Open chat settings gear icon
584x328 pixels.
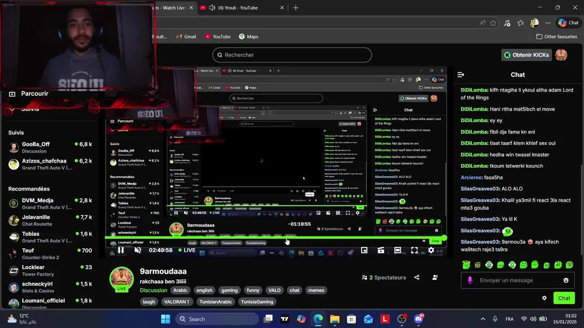click(544, 298)
